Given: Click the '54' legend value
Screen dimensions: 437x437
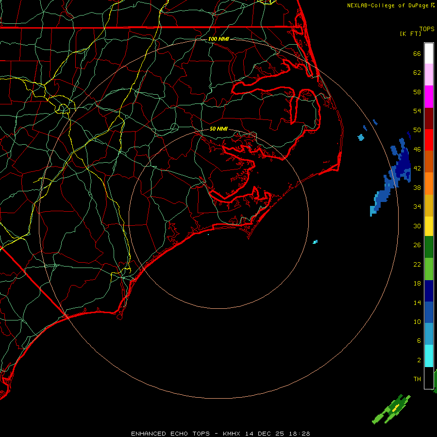Looking at the screenshot, I should (x=417, y=111).
